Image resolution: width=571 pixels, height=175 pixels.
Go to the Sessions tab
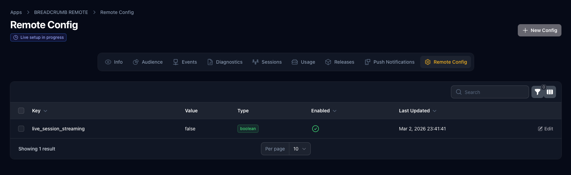267,62
